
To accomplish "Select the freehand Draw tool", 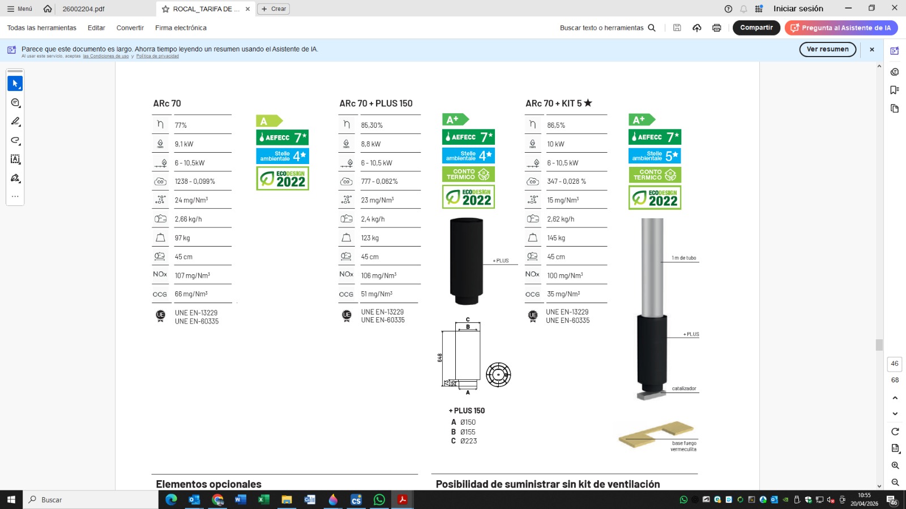I will 15,140.
